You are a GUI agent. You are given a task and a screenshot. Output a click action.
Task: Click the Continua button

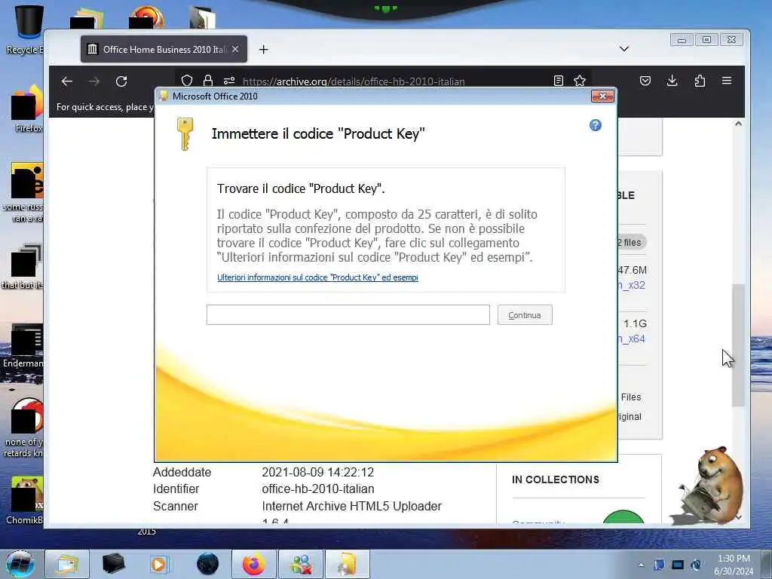[x=525, y=315]
